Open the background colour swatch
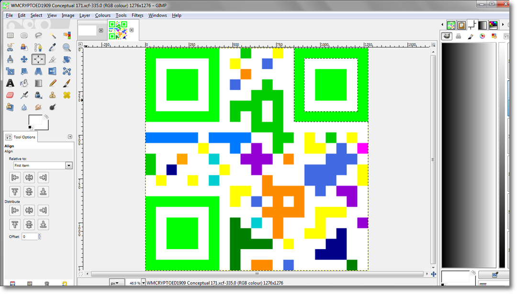Screen dimensions: 517x294 point(45,126)
